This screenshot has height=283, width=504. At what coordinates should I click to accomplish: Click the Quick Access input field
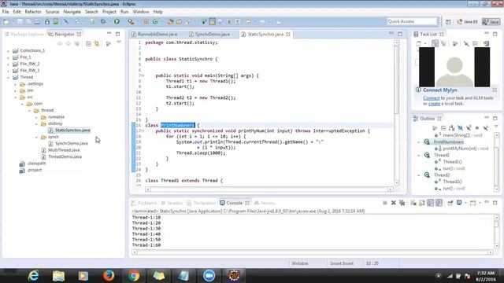tap(412, 21)
